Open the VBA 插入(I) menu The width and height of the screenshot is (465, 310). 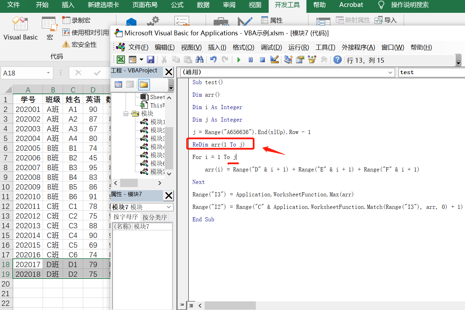(x=217, y=47)
